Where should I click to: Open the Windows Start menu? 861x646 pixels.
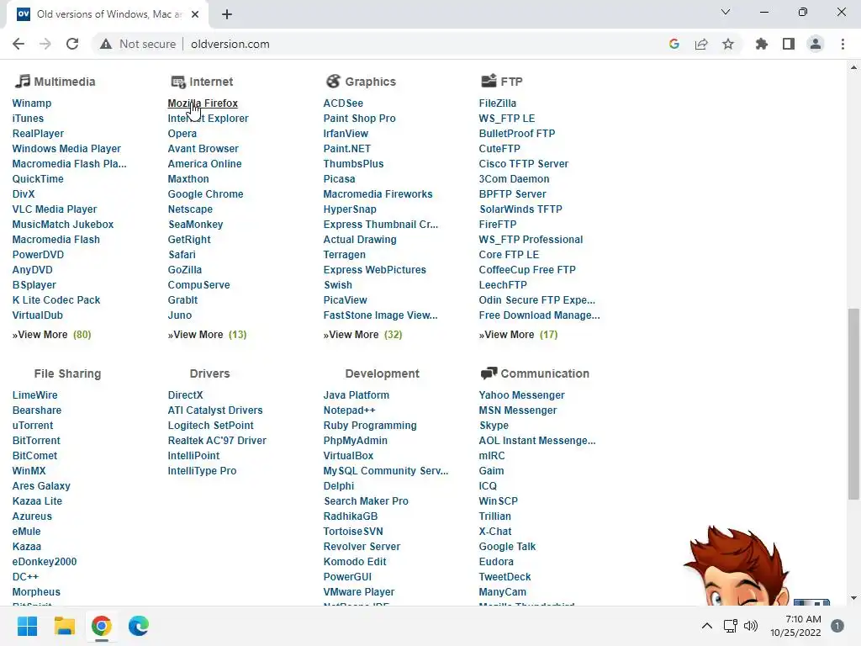tap(27, 626)
